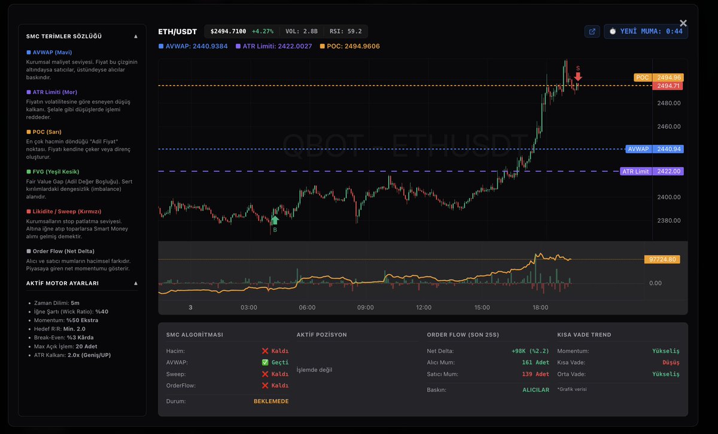Image resolution: width=718 pixels, height=434 pixels.
Task: Click the FVG (Yeşil Kesik) glossary heading
Action: pyautogui.click(x=56, y=172)
